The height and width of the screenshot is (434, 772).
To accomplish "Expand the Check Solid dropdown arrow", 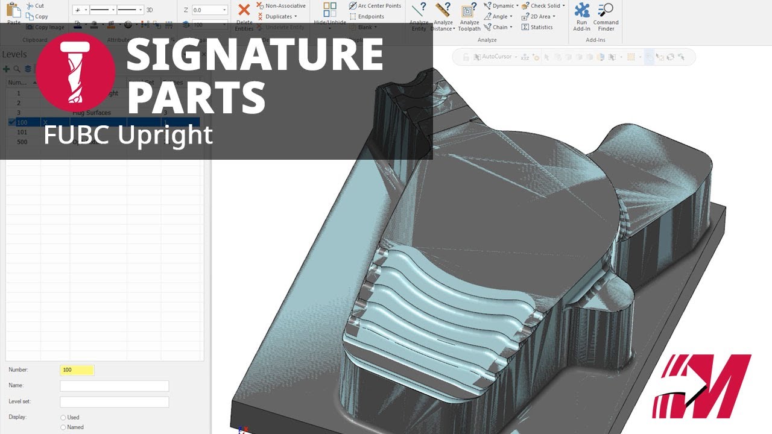I will pos(563,6).
